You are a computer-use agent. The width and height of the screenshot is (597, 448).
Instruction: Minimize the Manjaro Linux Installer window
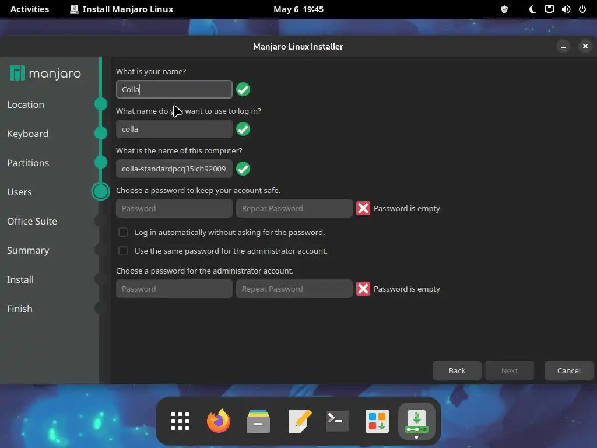pyautogui.click(x=563, y=47)
